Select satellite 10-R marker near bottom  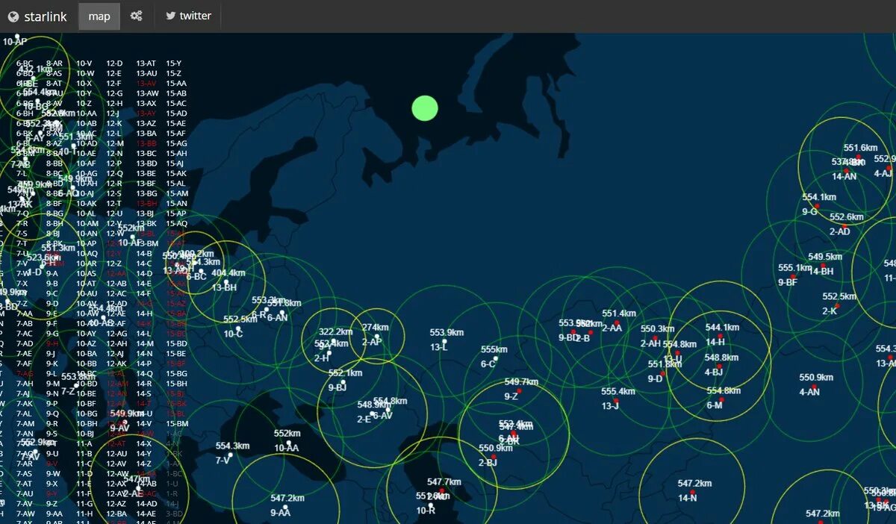(431, 505)
